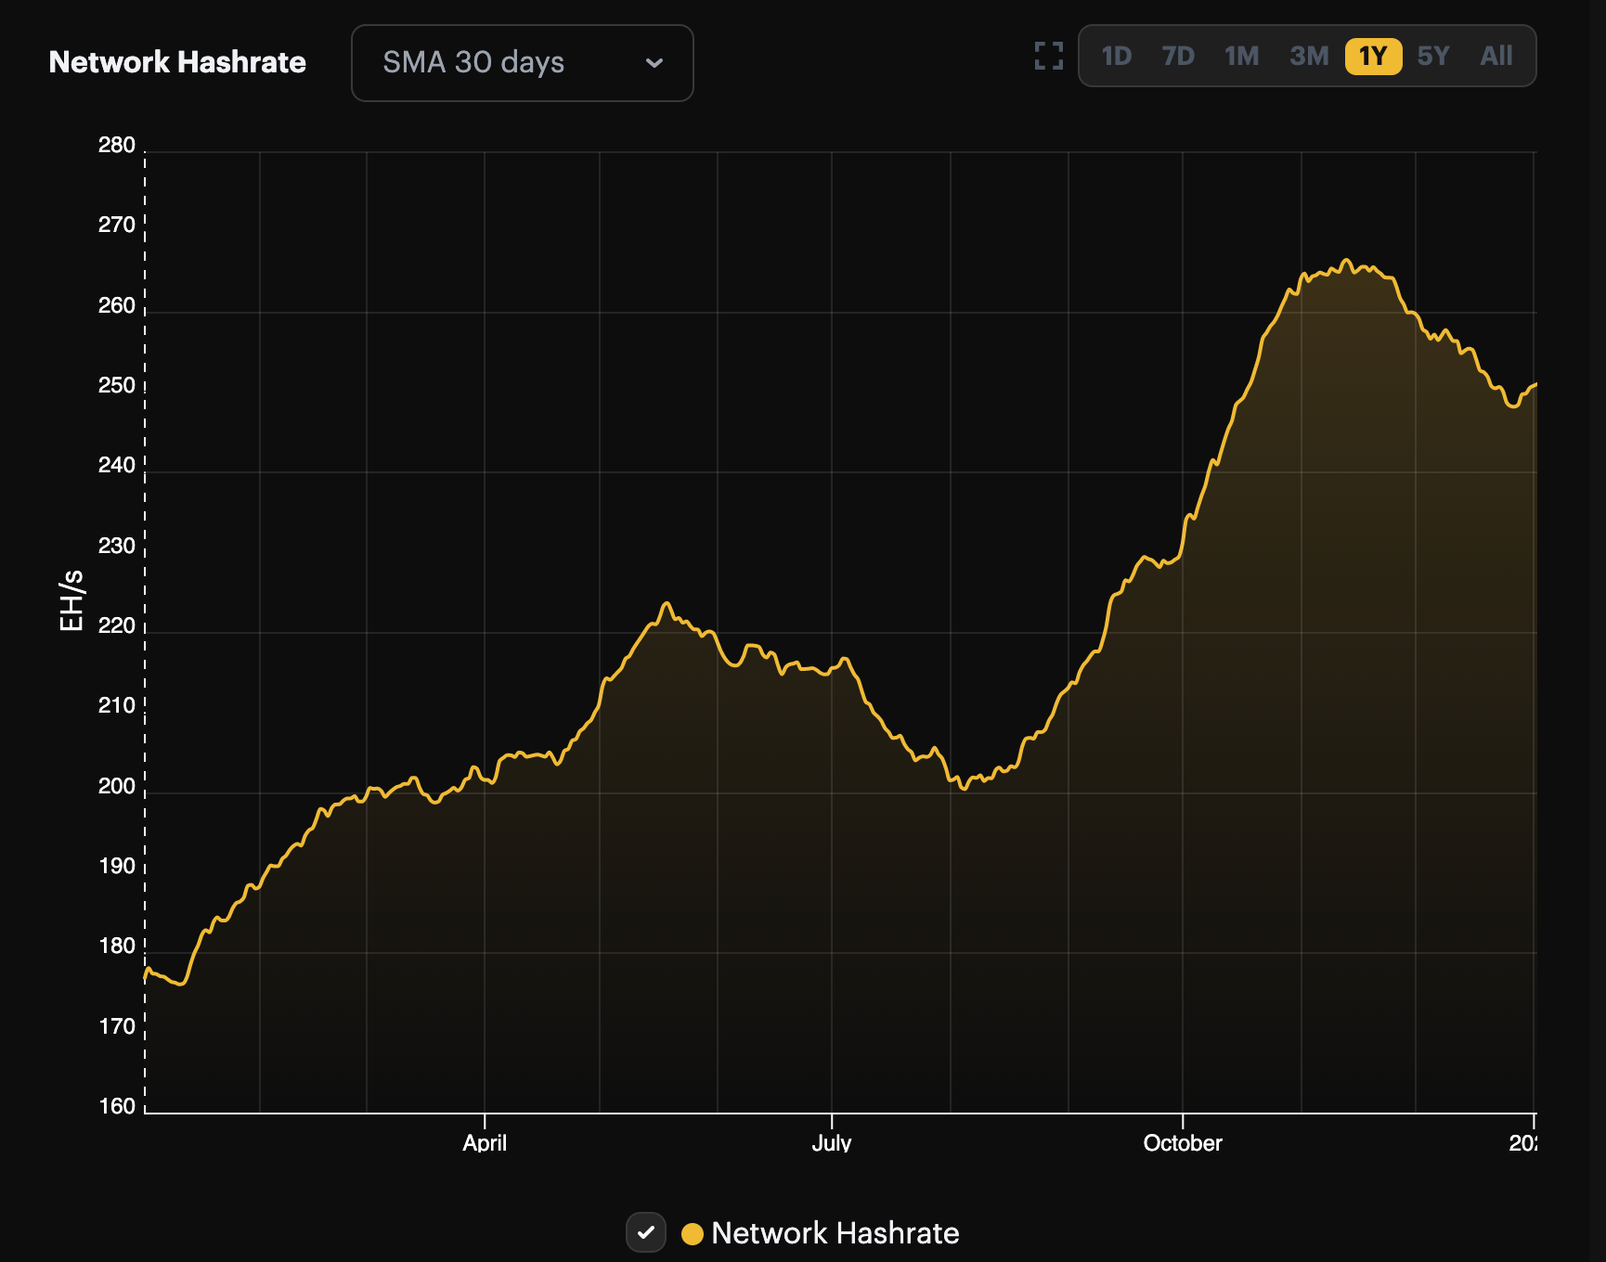Click the chevron on the SMA selector

[x=654, y=63]
